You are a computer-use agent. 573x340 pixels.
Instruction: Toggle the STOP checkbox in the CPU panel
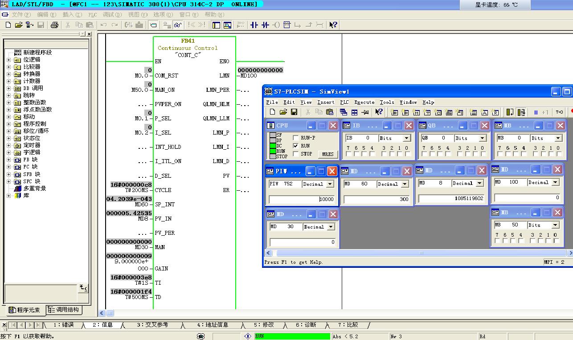(296, 154)
